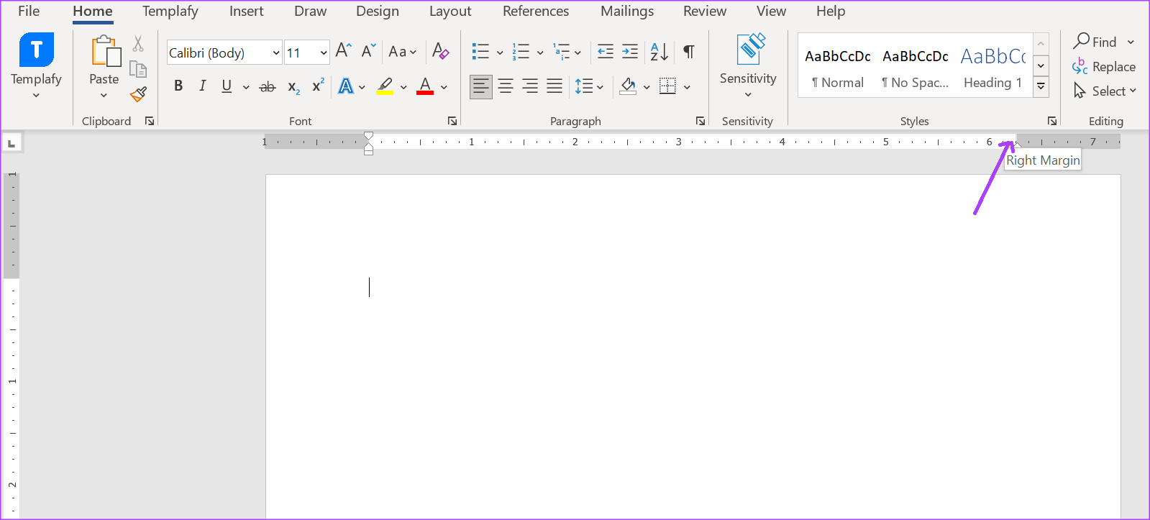The height and width of the screenshot is (520, 1150).
Task: Toggle Show/Hide paragraph marks
Action: (688, 51)
